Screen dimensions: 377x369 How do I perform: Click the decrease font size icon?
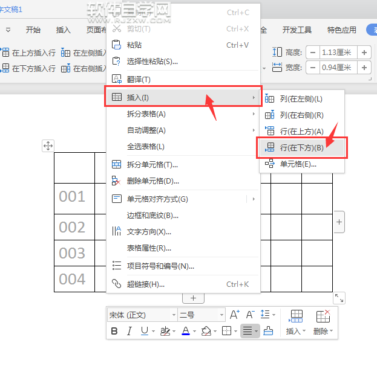click(250, 315)
